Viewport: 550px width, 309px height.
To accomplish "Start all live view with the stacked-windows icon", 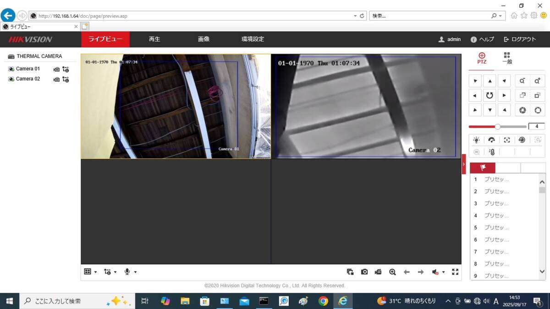I will pyautogui.click(x=350, y=272).
